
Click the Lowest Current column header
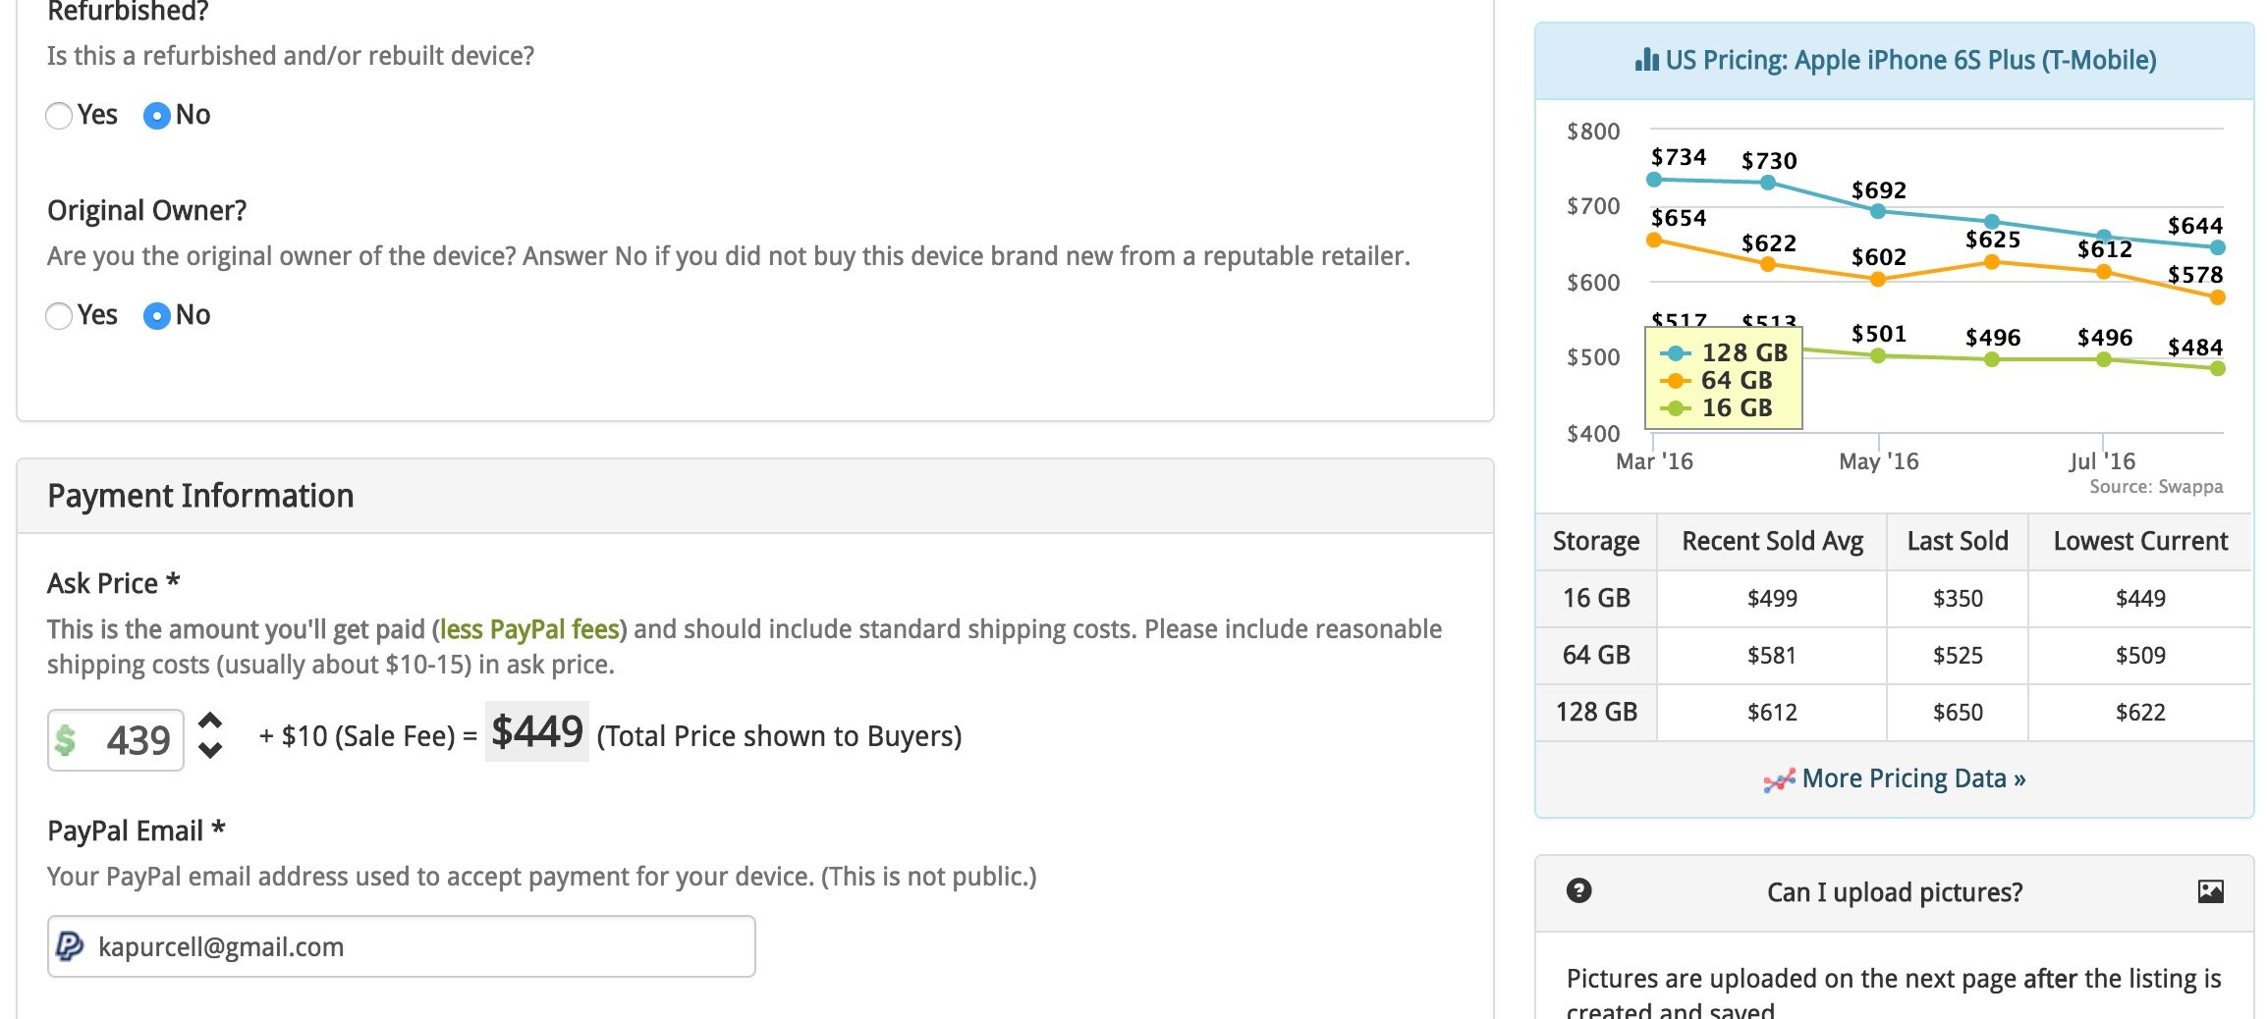coord(2140,542)
